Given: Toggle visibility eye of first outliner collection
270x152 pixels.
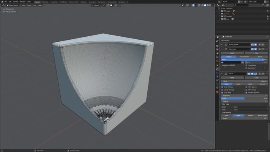Looking at the screenshot, I should (x=267, y=11).
